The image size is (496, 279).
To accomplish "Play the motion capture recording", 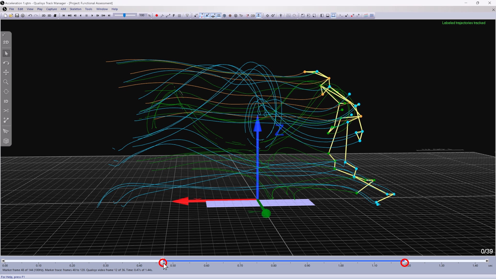I will pos(92,16).
